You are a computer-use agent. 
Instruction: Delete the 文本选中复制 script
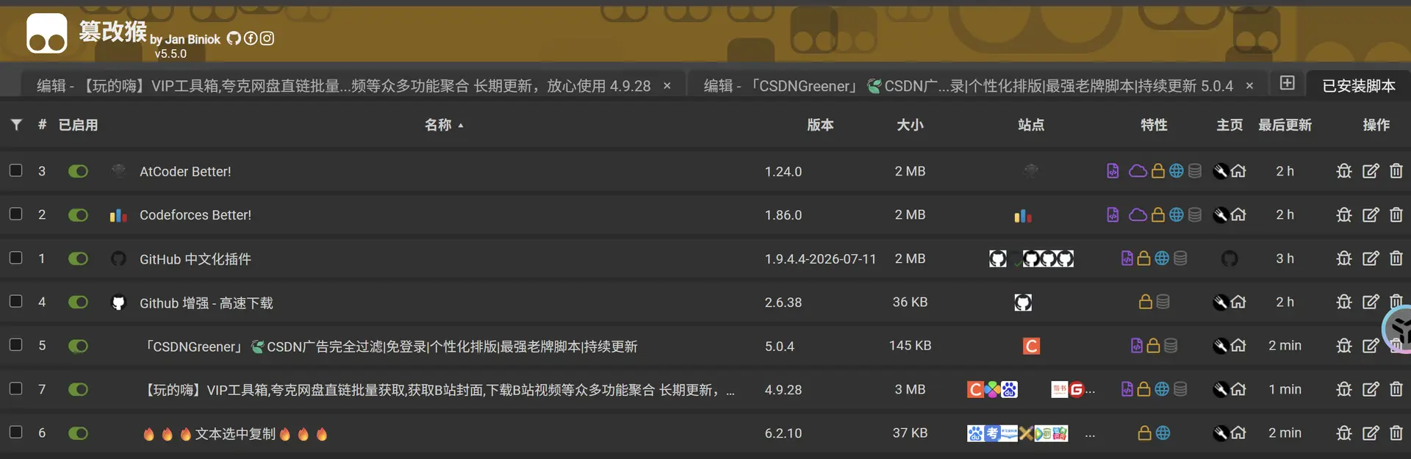coord(1396,433)
